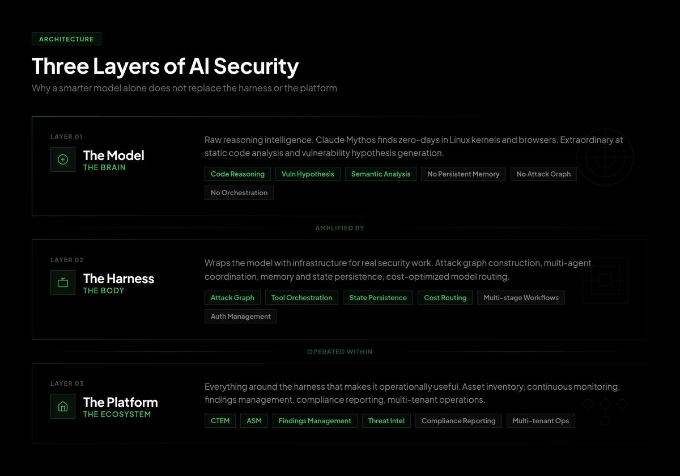This screenshot has height=476, width=680.
Task: Click the OPERATED WITHIN connector label
Action: point(339,352)
